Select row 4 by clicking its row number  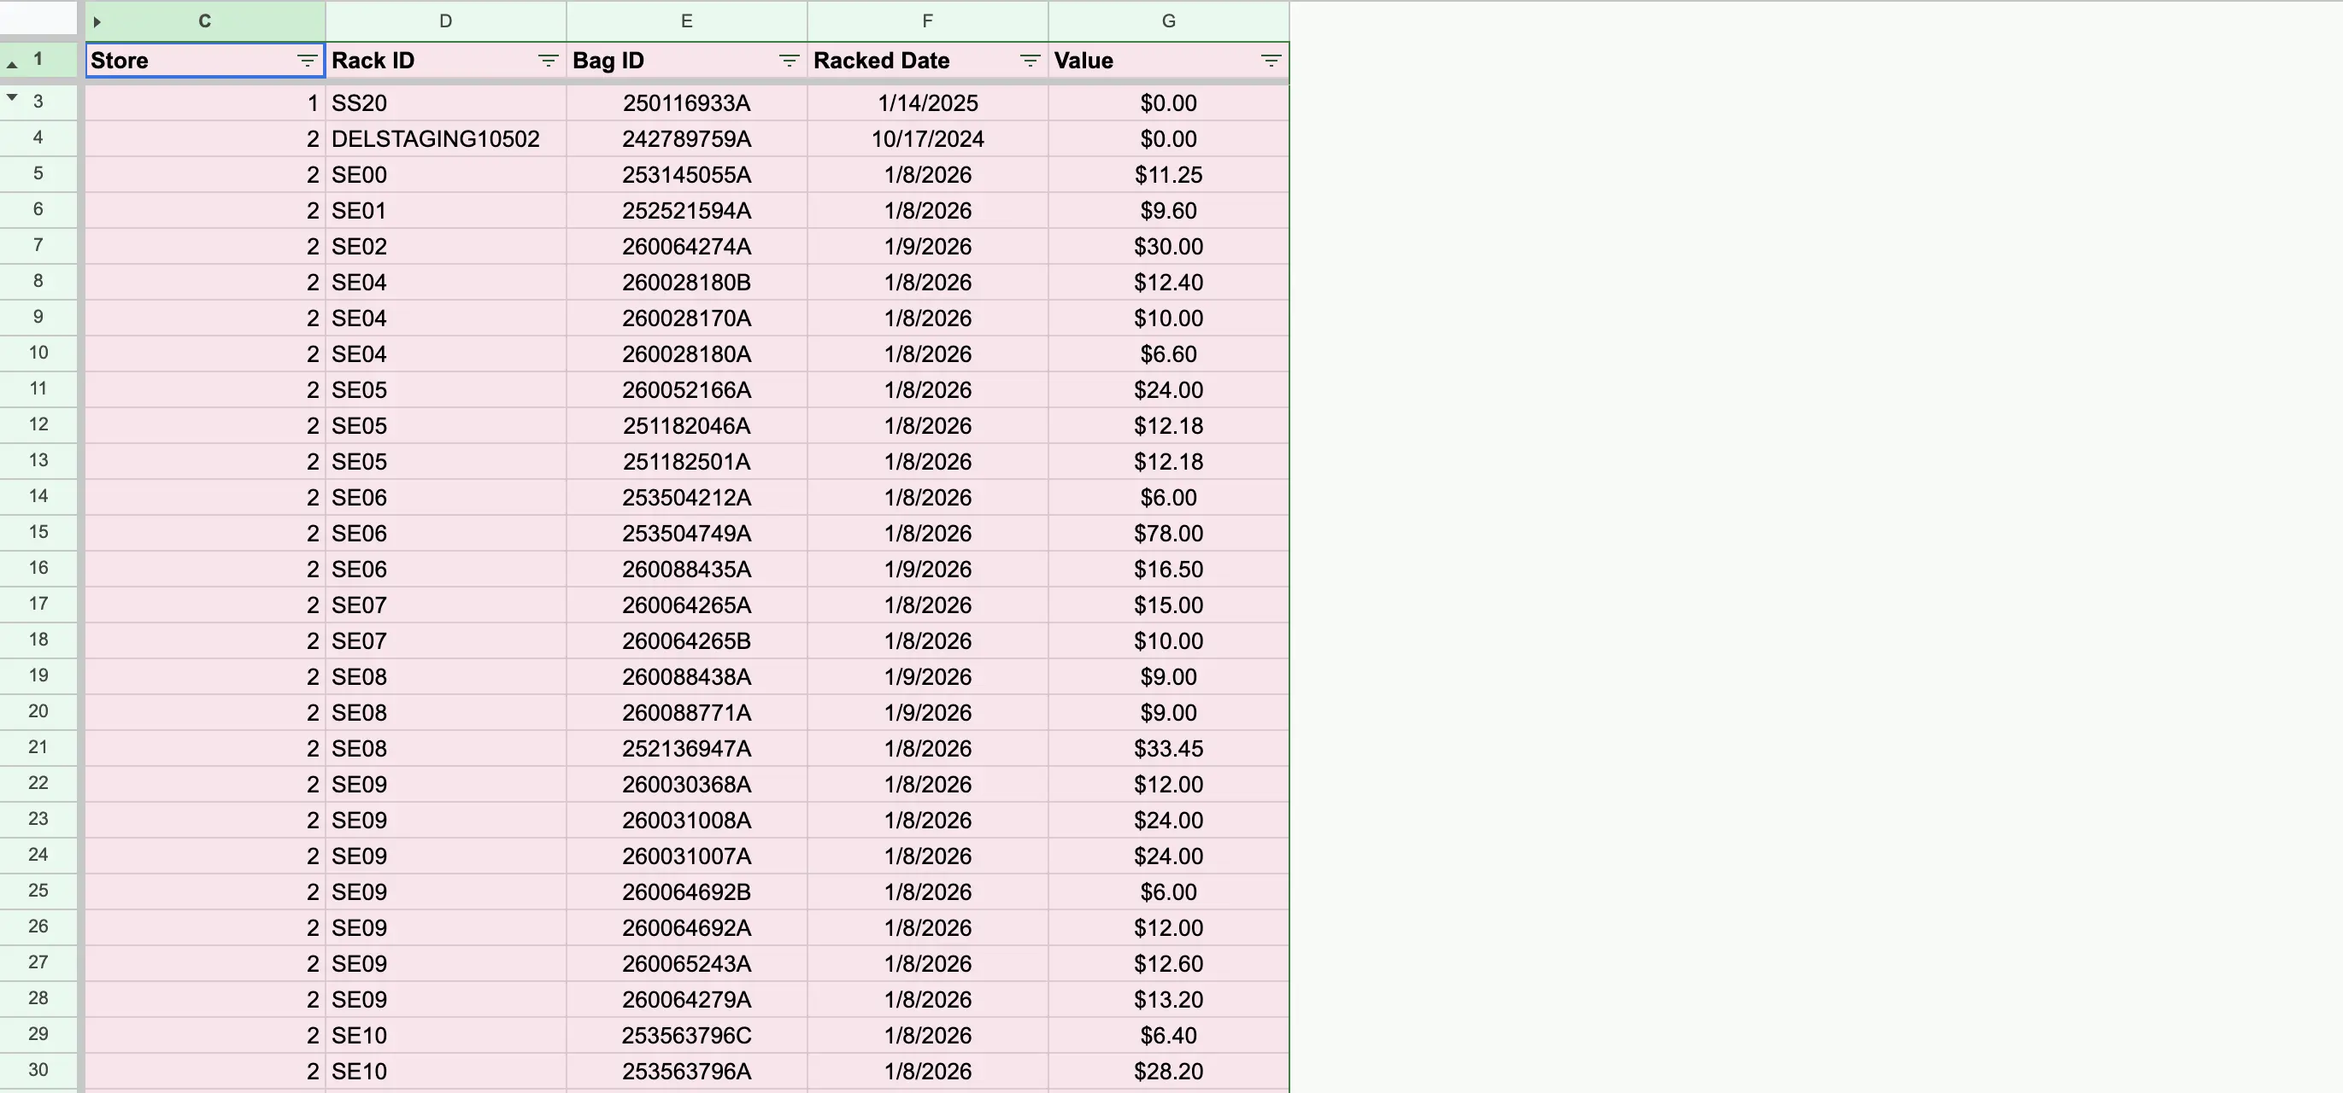38,138
